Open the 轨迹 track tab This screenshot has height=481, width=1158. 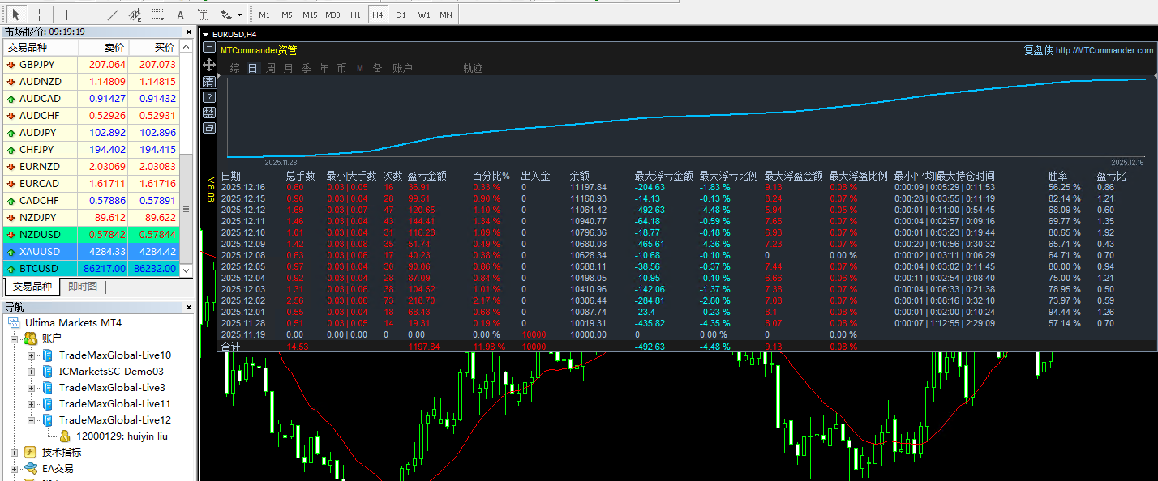click(x=473, y=68)
